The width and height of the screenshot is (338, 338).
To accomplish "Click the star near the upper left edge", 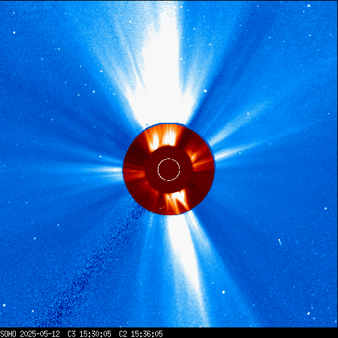I will [x=14, y=32].
